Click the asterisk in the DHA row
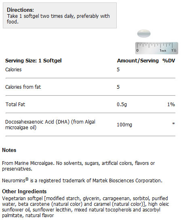The height and width of the screenshot is (220, 181). [173, 124]
